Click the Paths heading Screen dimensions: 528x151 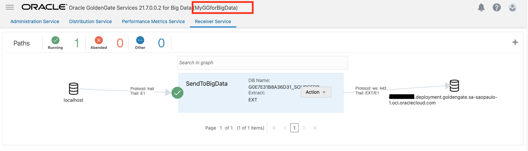click(x=22, y=43)
